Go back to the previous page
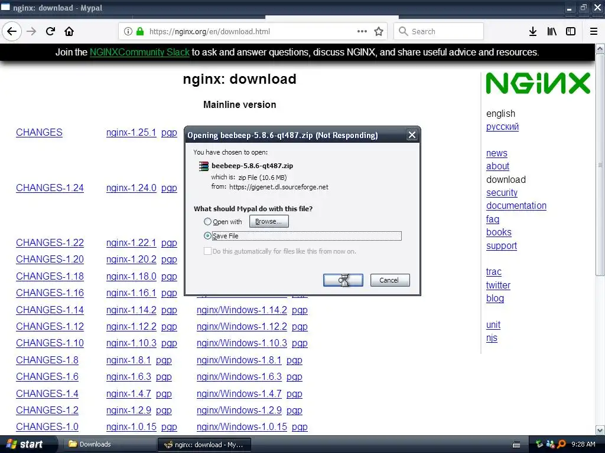The height and width of the screenshot is (453, 605). click(12, 31)
